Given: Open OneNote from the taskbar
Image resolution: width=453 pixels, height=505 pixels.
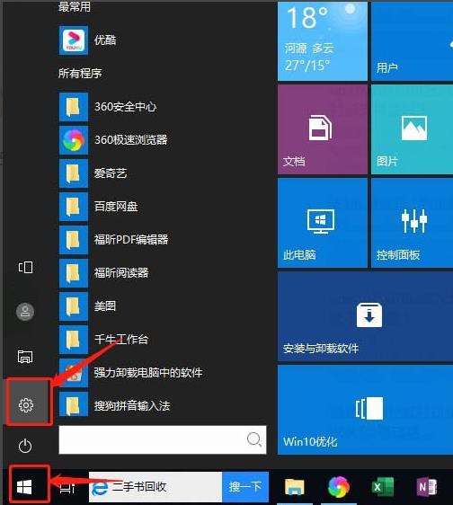Looking at the screenshot, I should coord(427,487).
